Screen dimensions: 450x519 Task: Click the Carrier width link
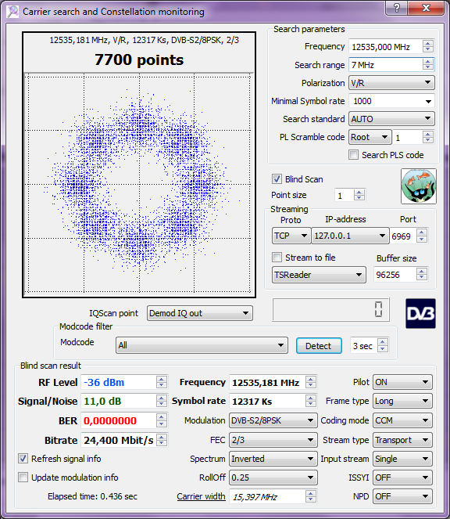[201, 496]
